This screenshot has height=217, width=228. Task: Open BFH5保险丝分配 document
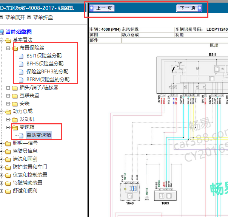click(45, 64)
